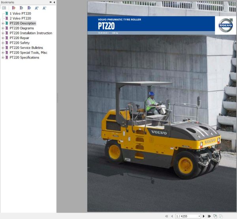The height and width of the screenshot is (219, 237).
Task: Click the first bookmark flag toolbar icon
Action: click(x=13, y=8)
